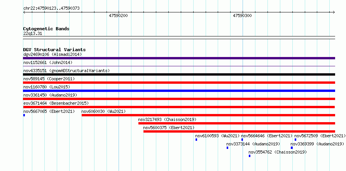Click the blue nsv3554762 marker

250,156
